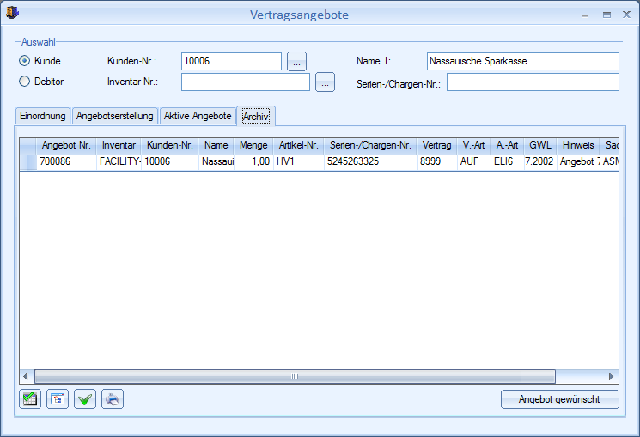Click the Angebot gewünscht button

pos(560,399)
